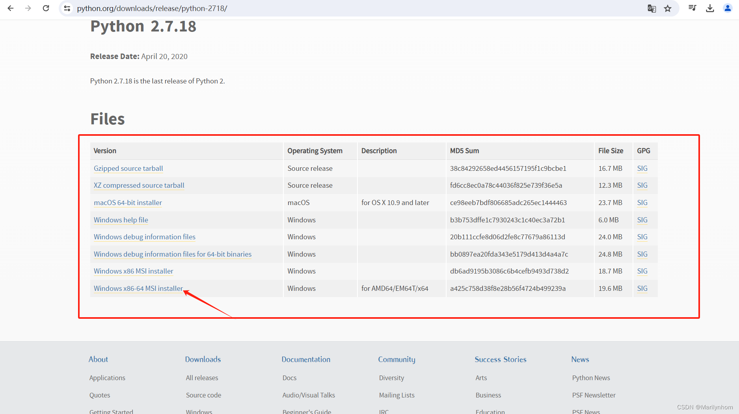Click the 'for OS X 10.9 and later' description

395,203
